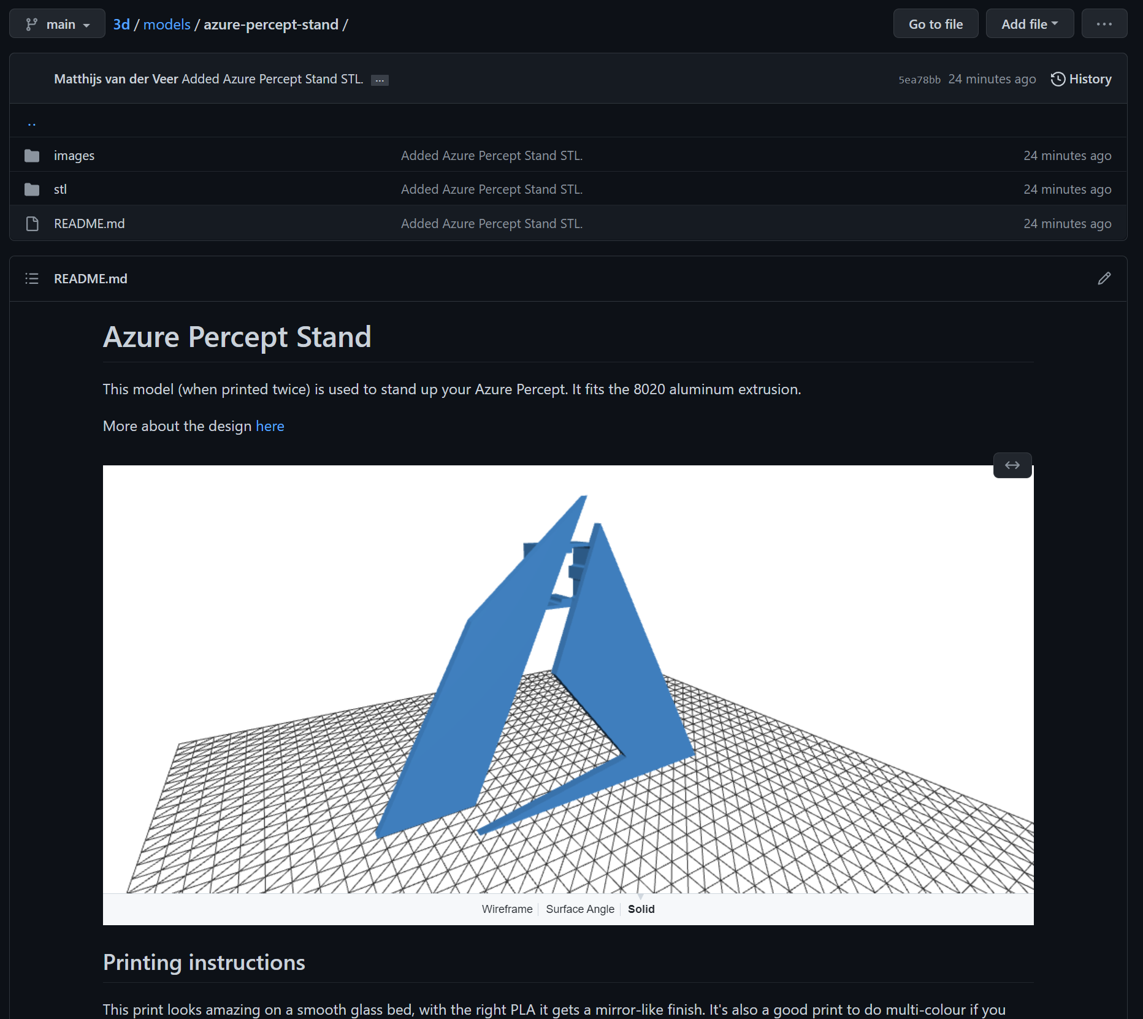Open the main branch selector

(57, 23)
